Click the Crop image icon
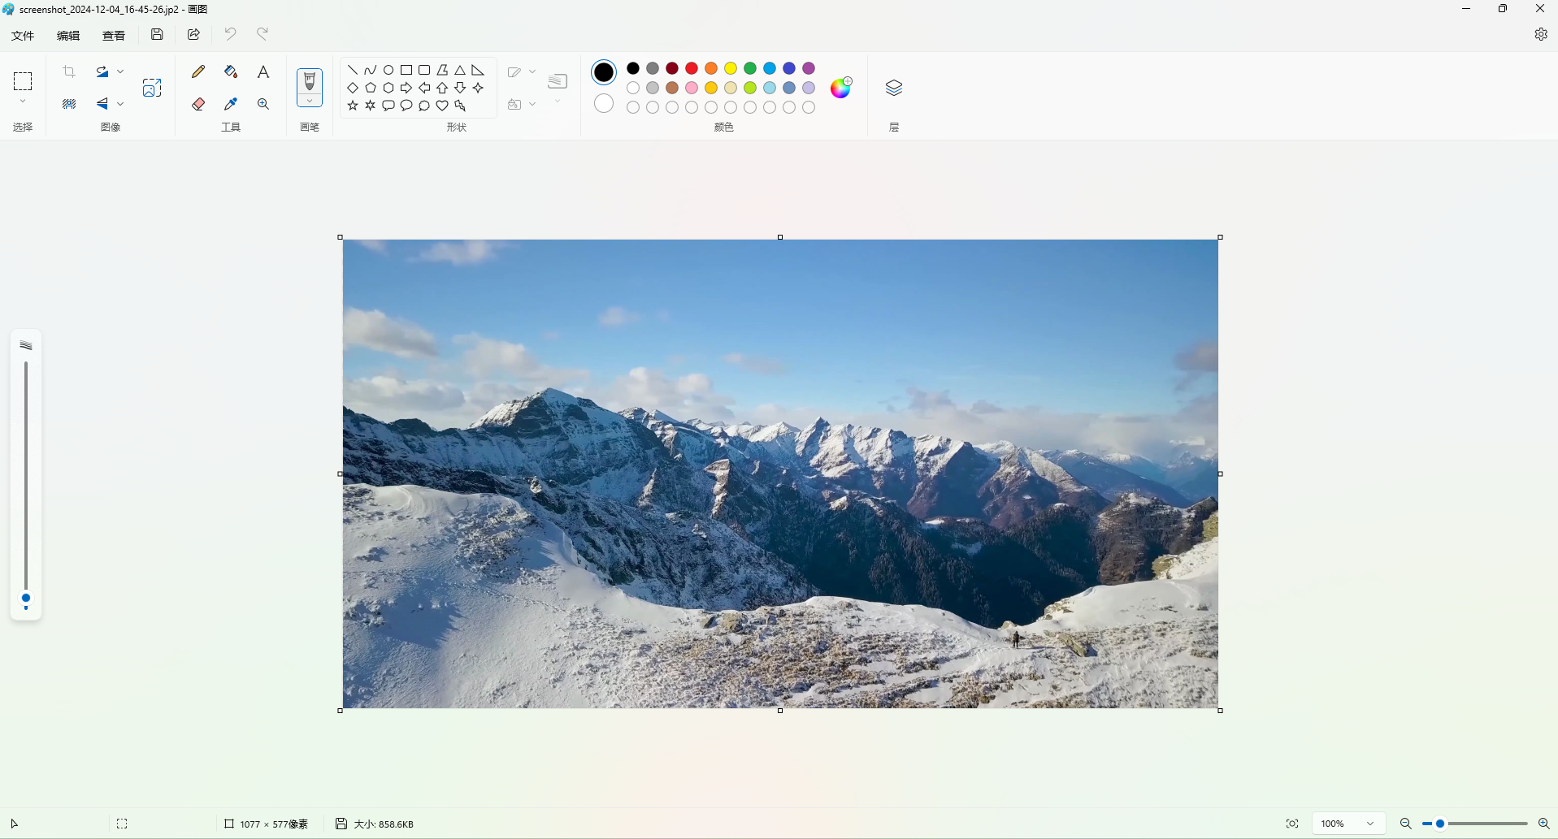Screen dimensions: 1558x839 (69, 71)
